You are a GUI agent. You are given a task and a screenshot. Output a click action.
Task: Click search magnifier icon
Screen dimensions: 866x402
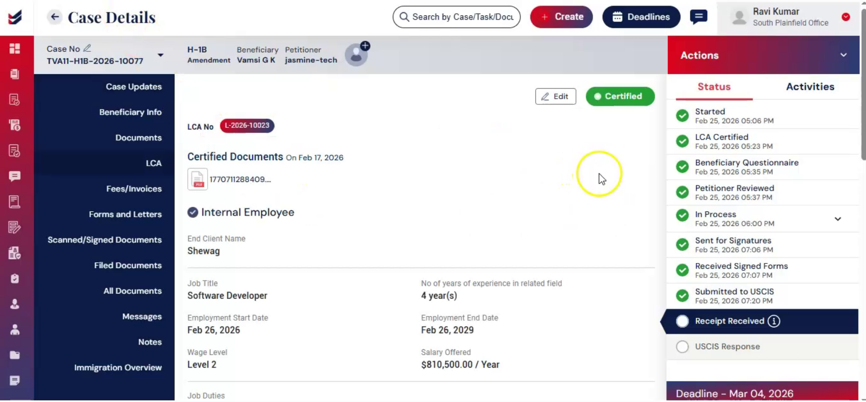coord(404,17)
